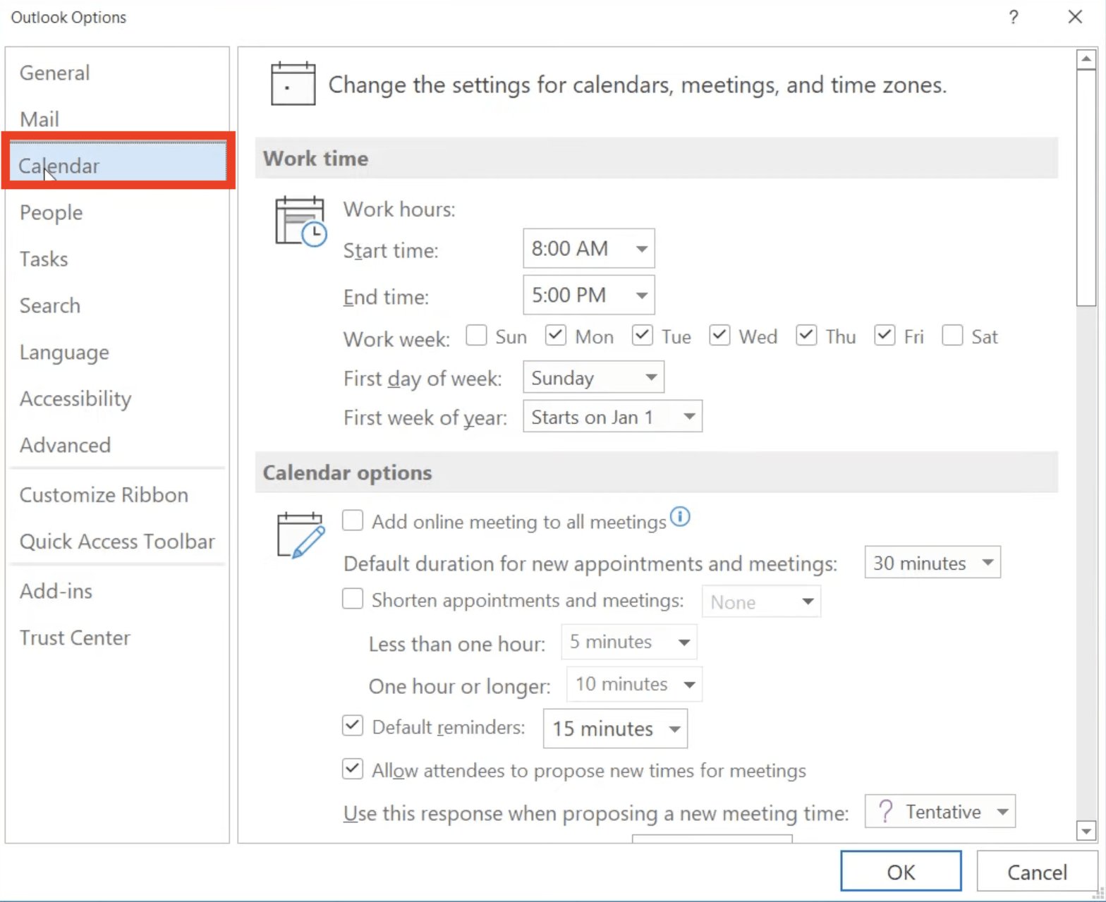This screenshot has height=902, width=1106.
Task: Select People category
Action: point(117,212)
